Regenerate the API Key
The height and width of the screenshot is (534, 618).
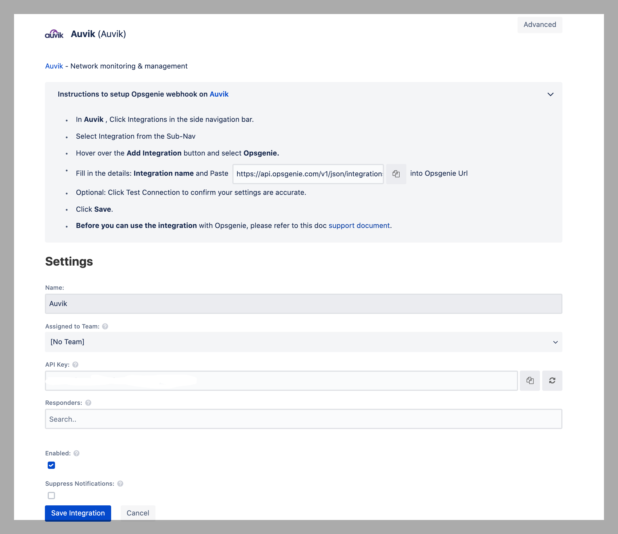pos(552,380)
